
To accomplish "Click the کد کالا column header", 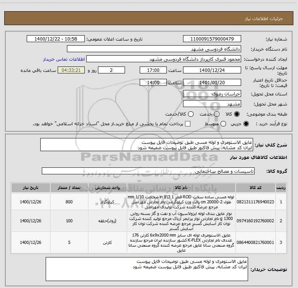I will [255, 187].
